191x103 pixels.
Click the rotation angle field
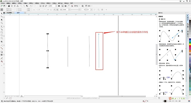tap(41, 10)
